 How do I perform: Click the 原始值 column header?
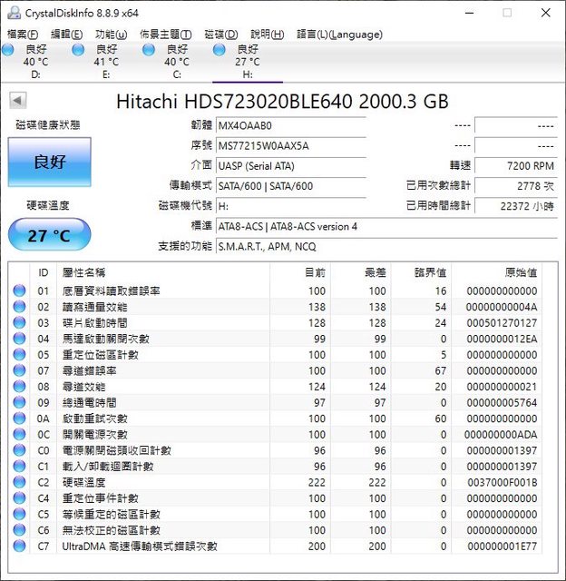pyautogui.click(x=520, y=272)
